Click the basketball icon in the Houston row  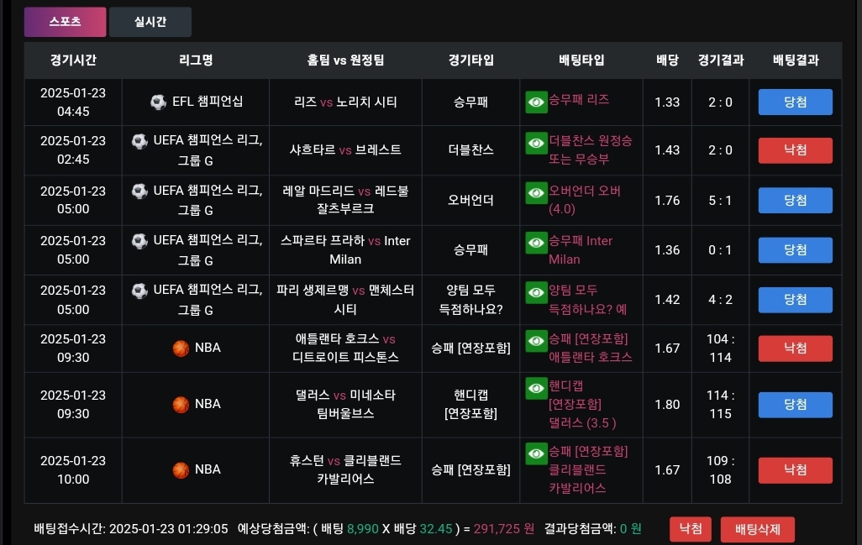[x=181, y=469]
